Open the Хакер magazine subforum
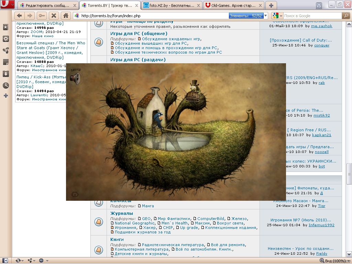This screenshot has height=264, width=352. (150, 228)
